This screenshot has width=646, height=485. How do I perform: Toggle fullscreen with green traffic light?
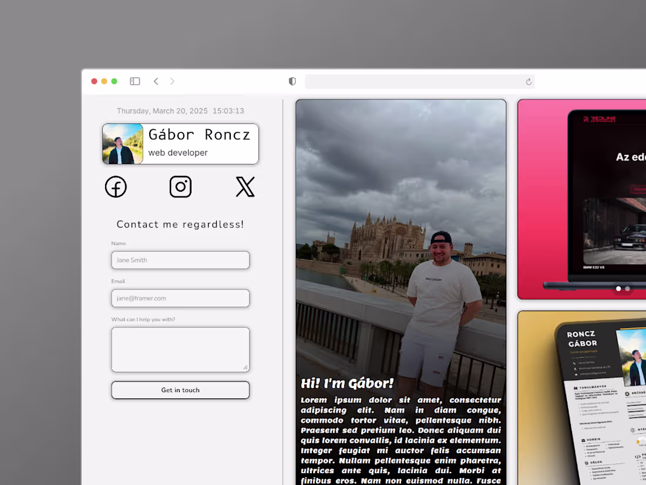(x=114, y=81)
